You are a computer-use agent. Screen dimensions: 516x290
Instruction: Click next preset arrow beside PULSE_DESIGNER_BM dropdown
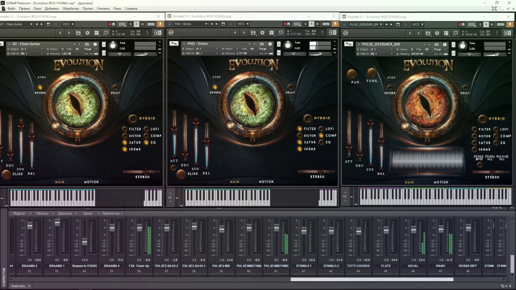392,24
